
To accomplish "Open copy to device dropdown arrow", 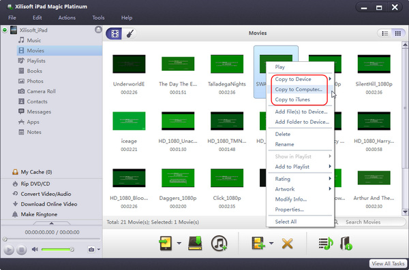I will [x=179, y=243].
